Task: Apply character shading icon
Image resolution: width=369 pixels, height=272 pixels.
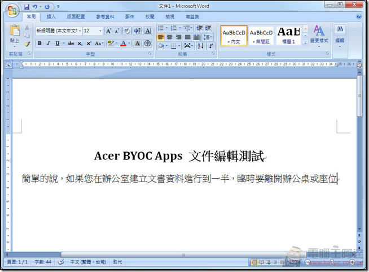Action: coord(138,43)
